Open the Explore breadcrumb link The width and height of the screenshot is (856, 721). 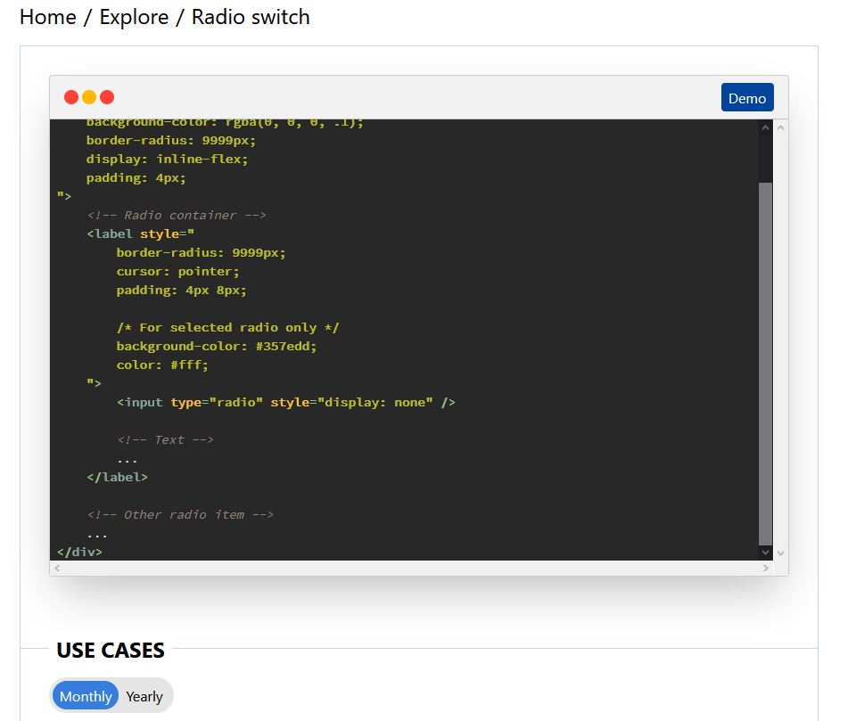[x=135, y=16]
